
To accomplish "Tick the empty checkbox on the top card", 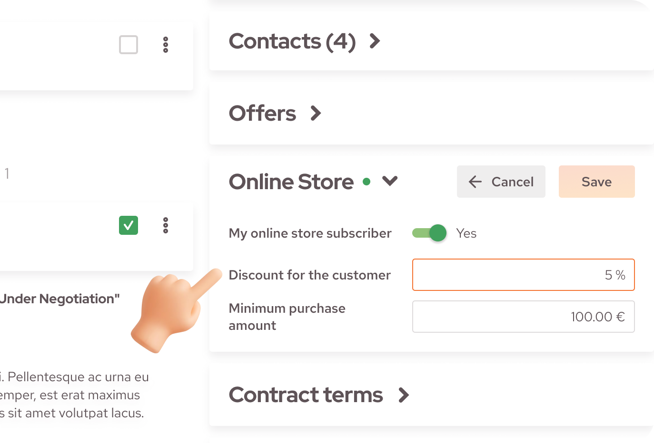I will click(x=128, y=45).
